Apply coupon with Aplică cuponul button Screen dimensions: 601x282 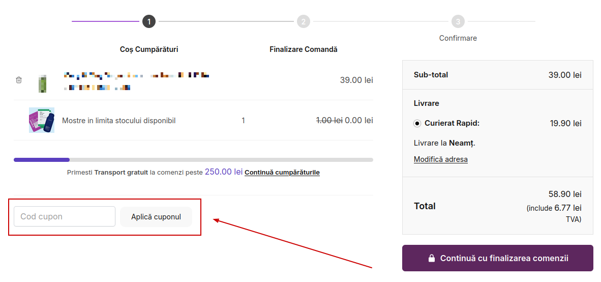156,217
